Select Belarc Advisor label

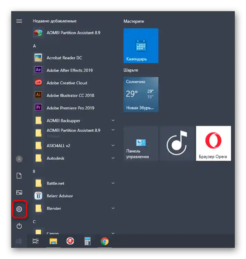[60, 196]
